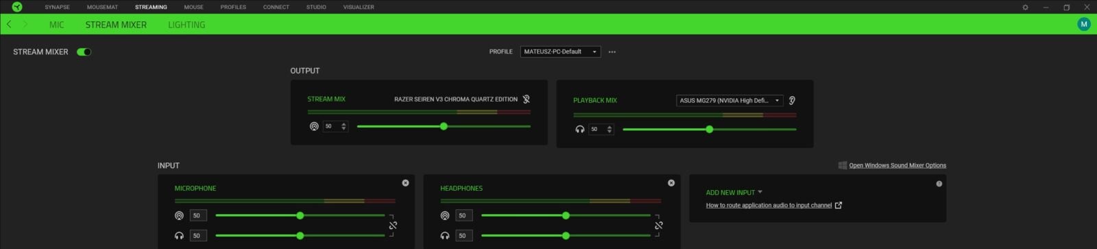Open the MATEUSZ-PC-Default profile dropdown
This screenshot has width=1097, height=249.
560,51
